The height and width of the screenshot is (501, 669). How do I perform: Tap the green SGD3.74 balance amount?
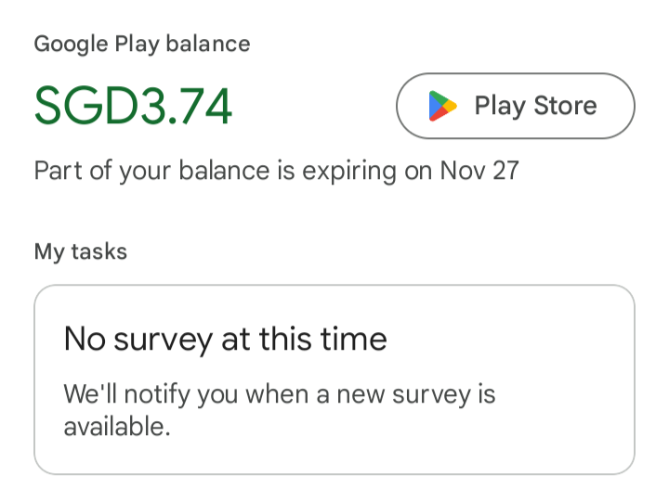tap(133, 106)
